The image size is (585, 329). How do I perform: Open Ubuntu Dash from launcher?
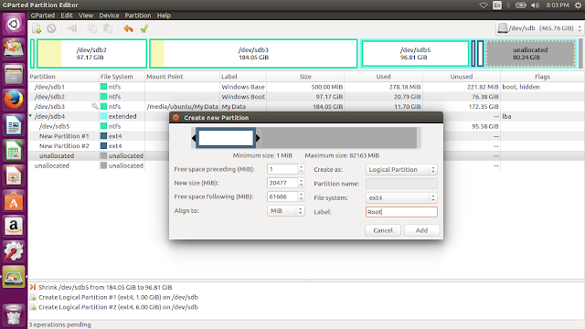click(x=14, y=25)
